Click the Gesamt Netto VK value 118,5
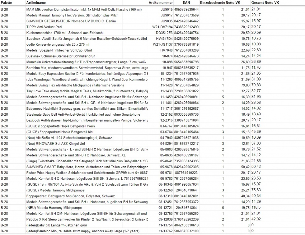Viewport: 305px width, 235px height. click(x=256, y=207)
